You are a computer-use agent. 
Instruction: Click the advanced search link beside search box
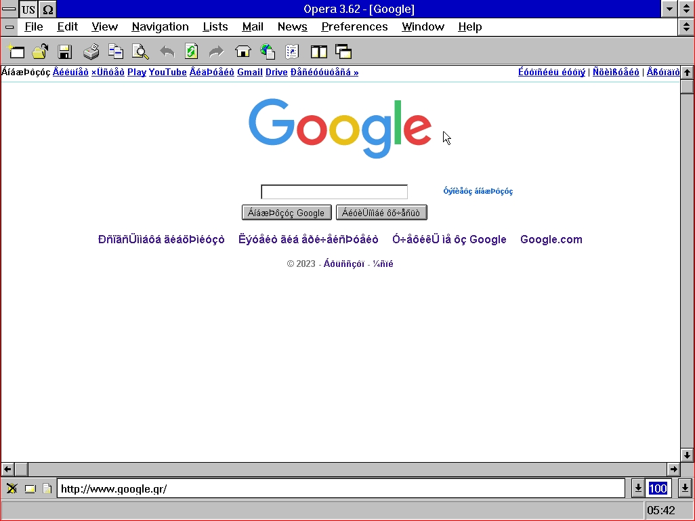point(478,191)
